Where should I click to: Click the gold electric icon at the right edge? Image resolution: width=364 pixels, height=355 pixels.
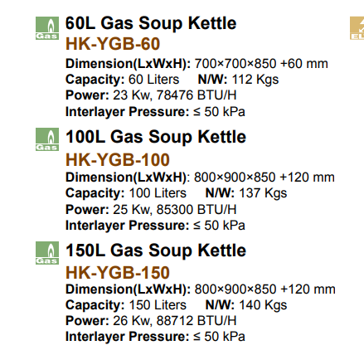357,28
